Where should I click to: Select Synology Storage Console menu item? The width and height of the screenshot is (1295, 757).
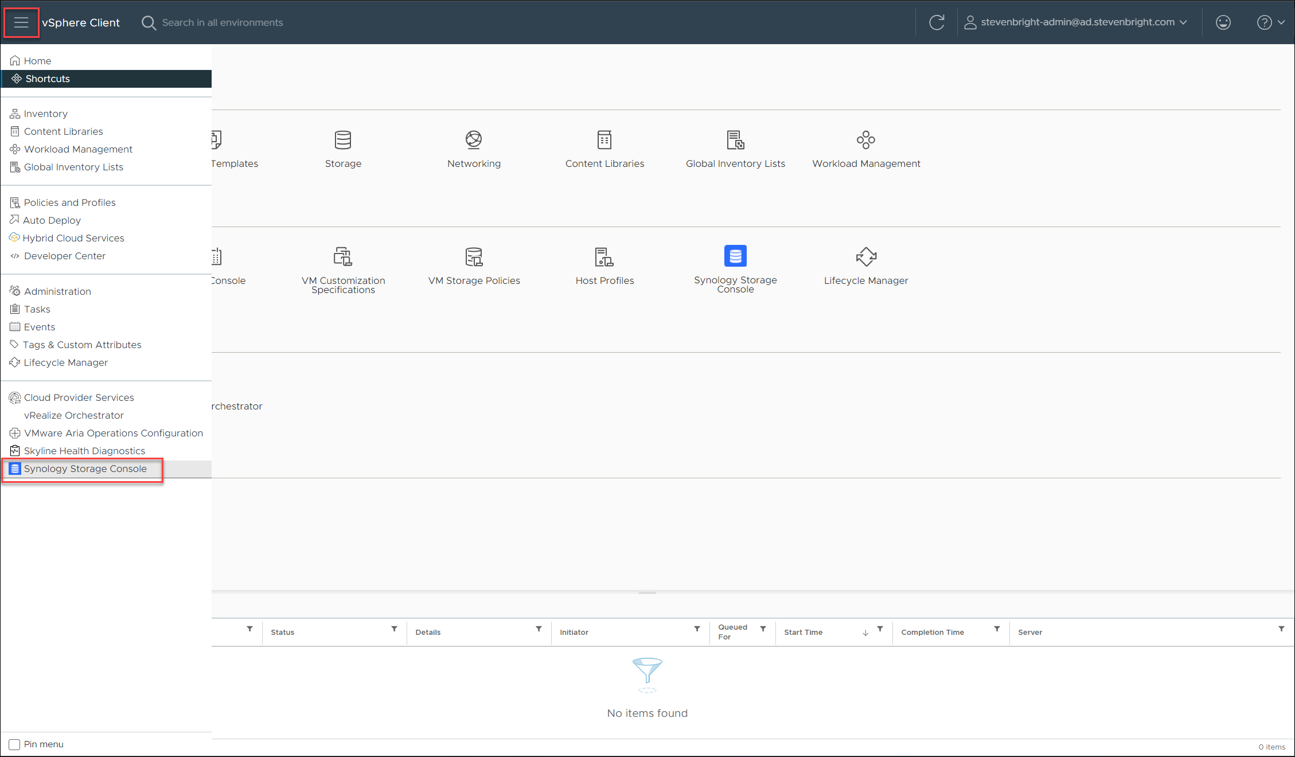pyautogui.click(x=85, y=469)
